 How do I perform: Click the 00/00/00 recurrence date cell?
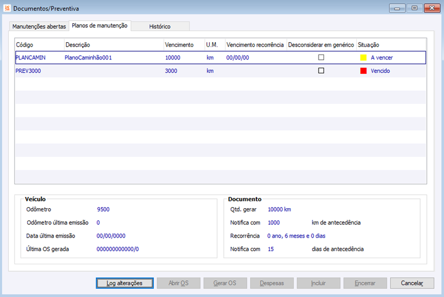pyautogui.click(x=238, y=58)
